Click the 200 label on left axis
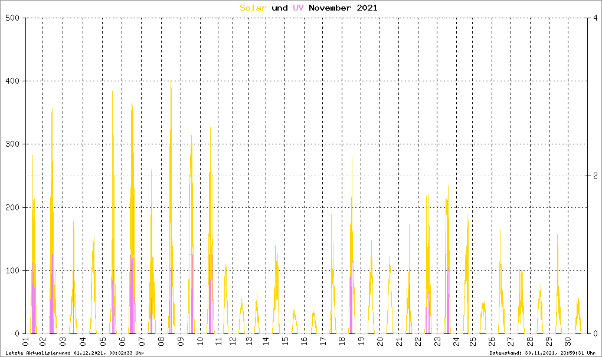The width and height of the screenshot is (602, 357). 14,207
